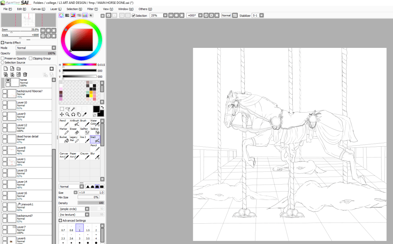Select the Blur tool
This screenshot has width=393, height=244.
pos(94,156)
